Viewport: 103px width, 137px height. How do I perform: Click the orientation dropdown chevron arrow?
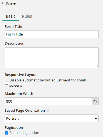pyautogui.click(x=96, y=118)
